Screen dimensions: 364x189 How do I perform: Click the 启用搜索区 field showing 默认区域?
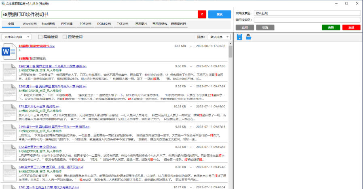pyautogui.click(x=307, y=13)
